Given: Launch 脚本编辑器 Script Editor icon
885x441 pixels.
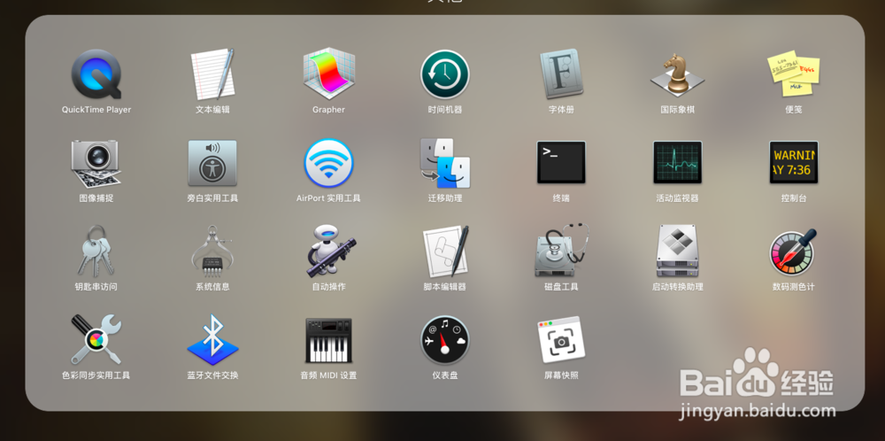Looking at the screenshot, I should [446, 251].
